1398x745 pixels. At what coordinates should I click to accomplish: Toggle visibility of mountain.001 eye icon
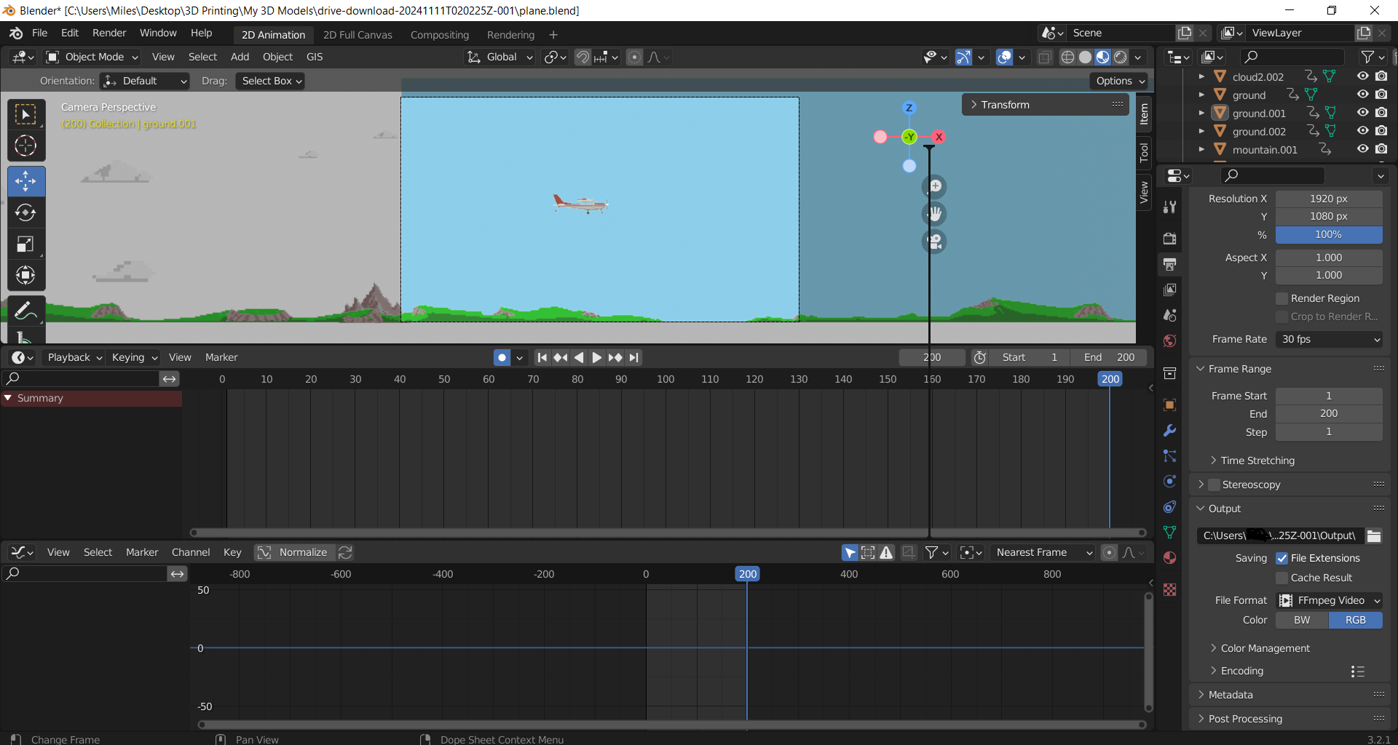(x=1362, y=149)
